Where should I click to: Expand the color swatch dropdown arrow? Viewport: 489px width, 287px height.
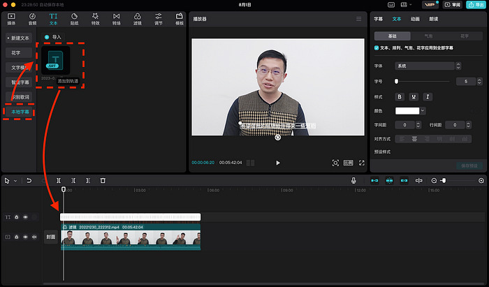pos(423,110)
